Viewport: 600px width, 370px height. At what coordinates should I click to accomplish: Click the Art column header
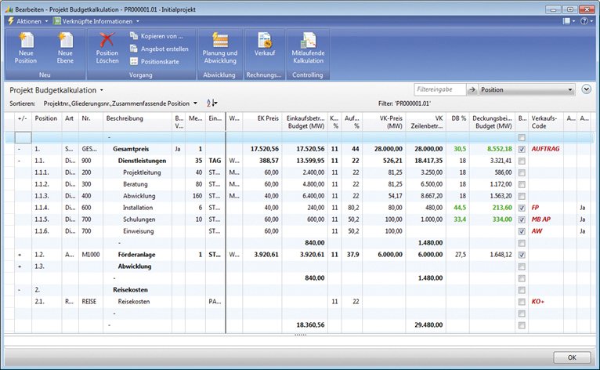(70, 122)
